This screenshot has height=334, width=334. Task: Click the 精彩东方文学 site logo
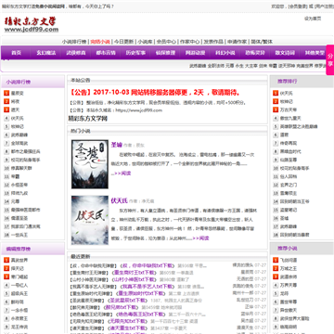32,24
